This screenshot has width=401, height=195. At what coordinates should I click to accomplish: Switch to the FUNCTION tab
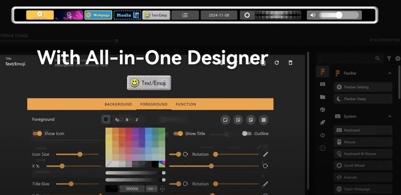pyautogui.click(x=186, y=104)
